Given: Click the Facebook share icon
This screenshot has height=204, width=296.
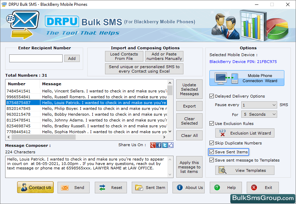Looking at the screenshot, I should click(159, 145).
